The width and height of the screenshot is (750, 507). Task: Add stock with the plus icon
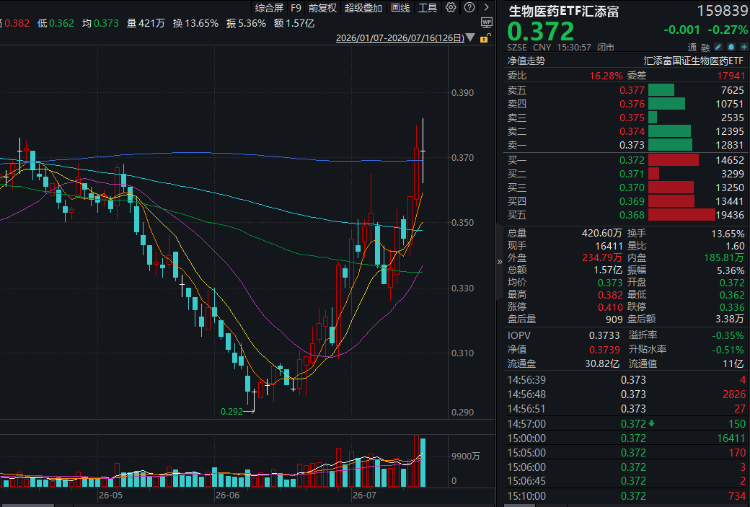click(x=744, y=47)
